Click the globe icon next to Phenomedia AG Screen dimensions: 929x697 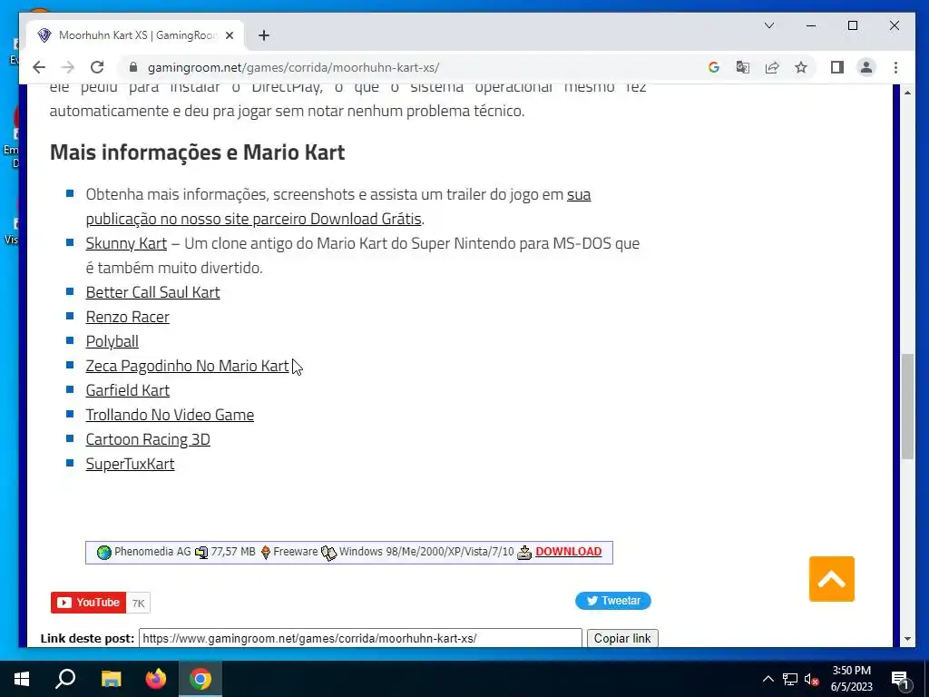click(x=103, y=553)
